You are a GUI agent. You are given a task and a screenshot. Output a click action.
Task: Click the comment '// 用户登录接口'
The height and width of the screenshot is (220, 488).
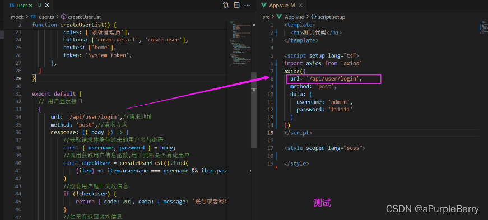tap(61, 101)
